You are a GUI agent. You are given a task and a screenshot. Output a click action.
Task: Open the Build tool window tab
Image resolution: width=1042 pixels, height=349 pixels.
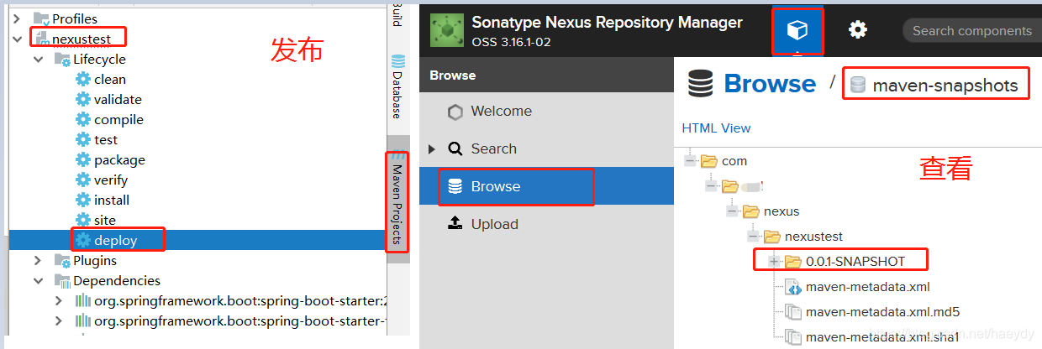(x=397, y=14)
